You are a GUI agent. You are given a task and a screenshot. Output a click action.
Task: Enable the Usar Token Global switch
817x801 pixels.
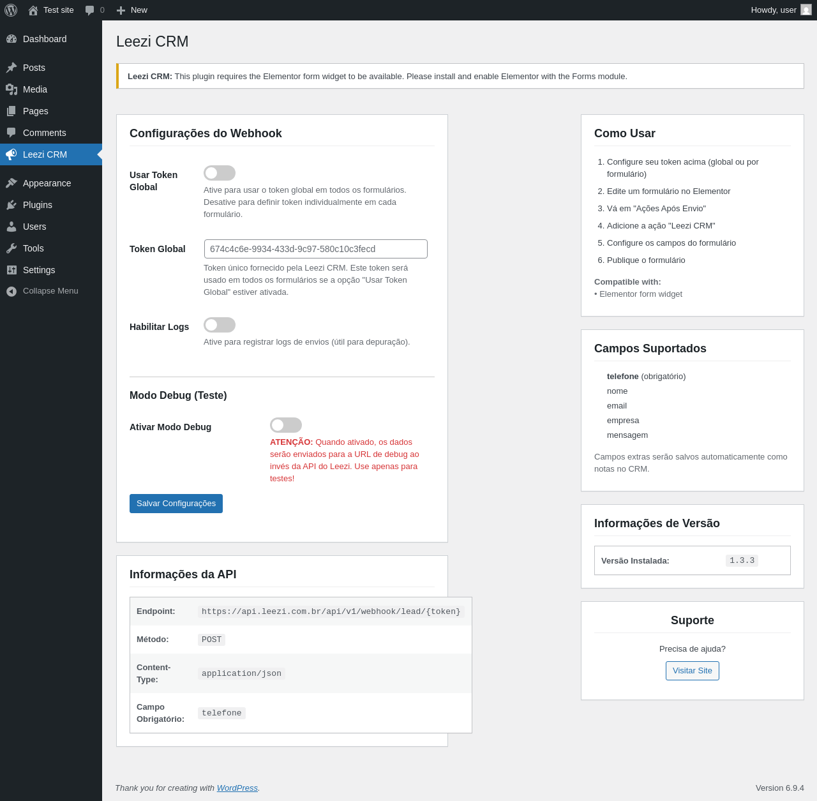220,173
